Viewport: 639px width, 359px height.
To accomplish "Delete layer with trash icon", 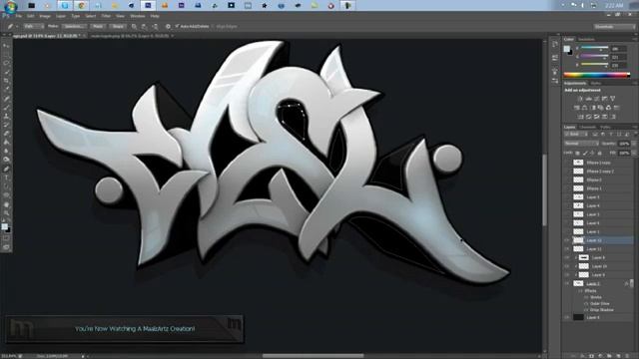I will (627, 356).
